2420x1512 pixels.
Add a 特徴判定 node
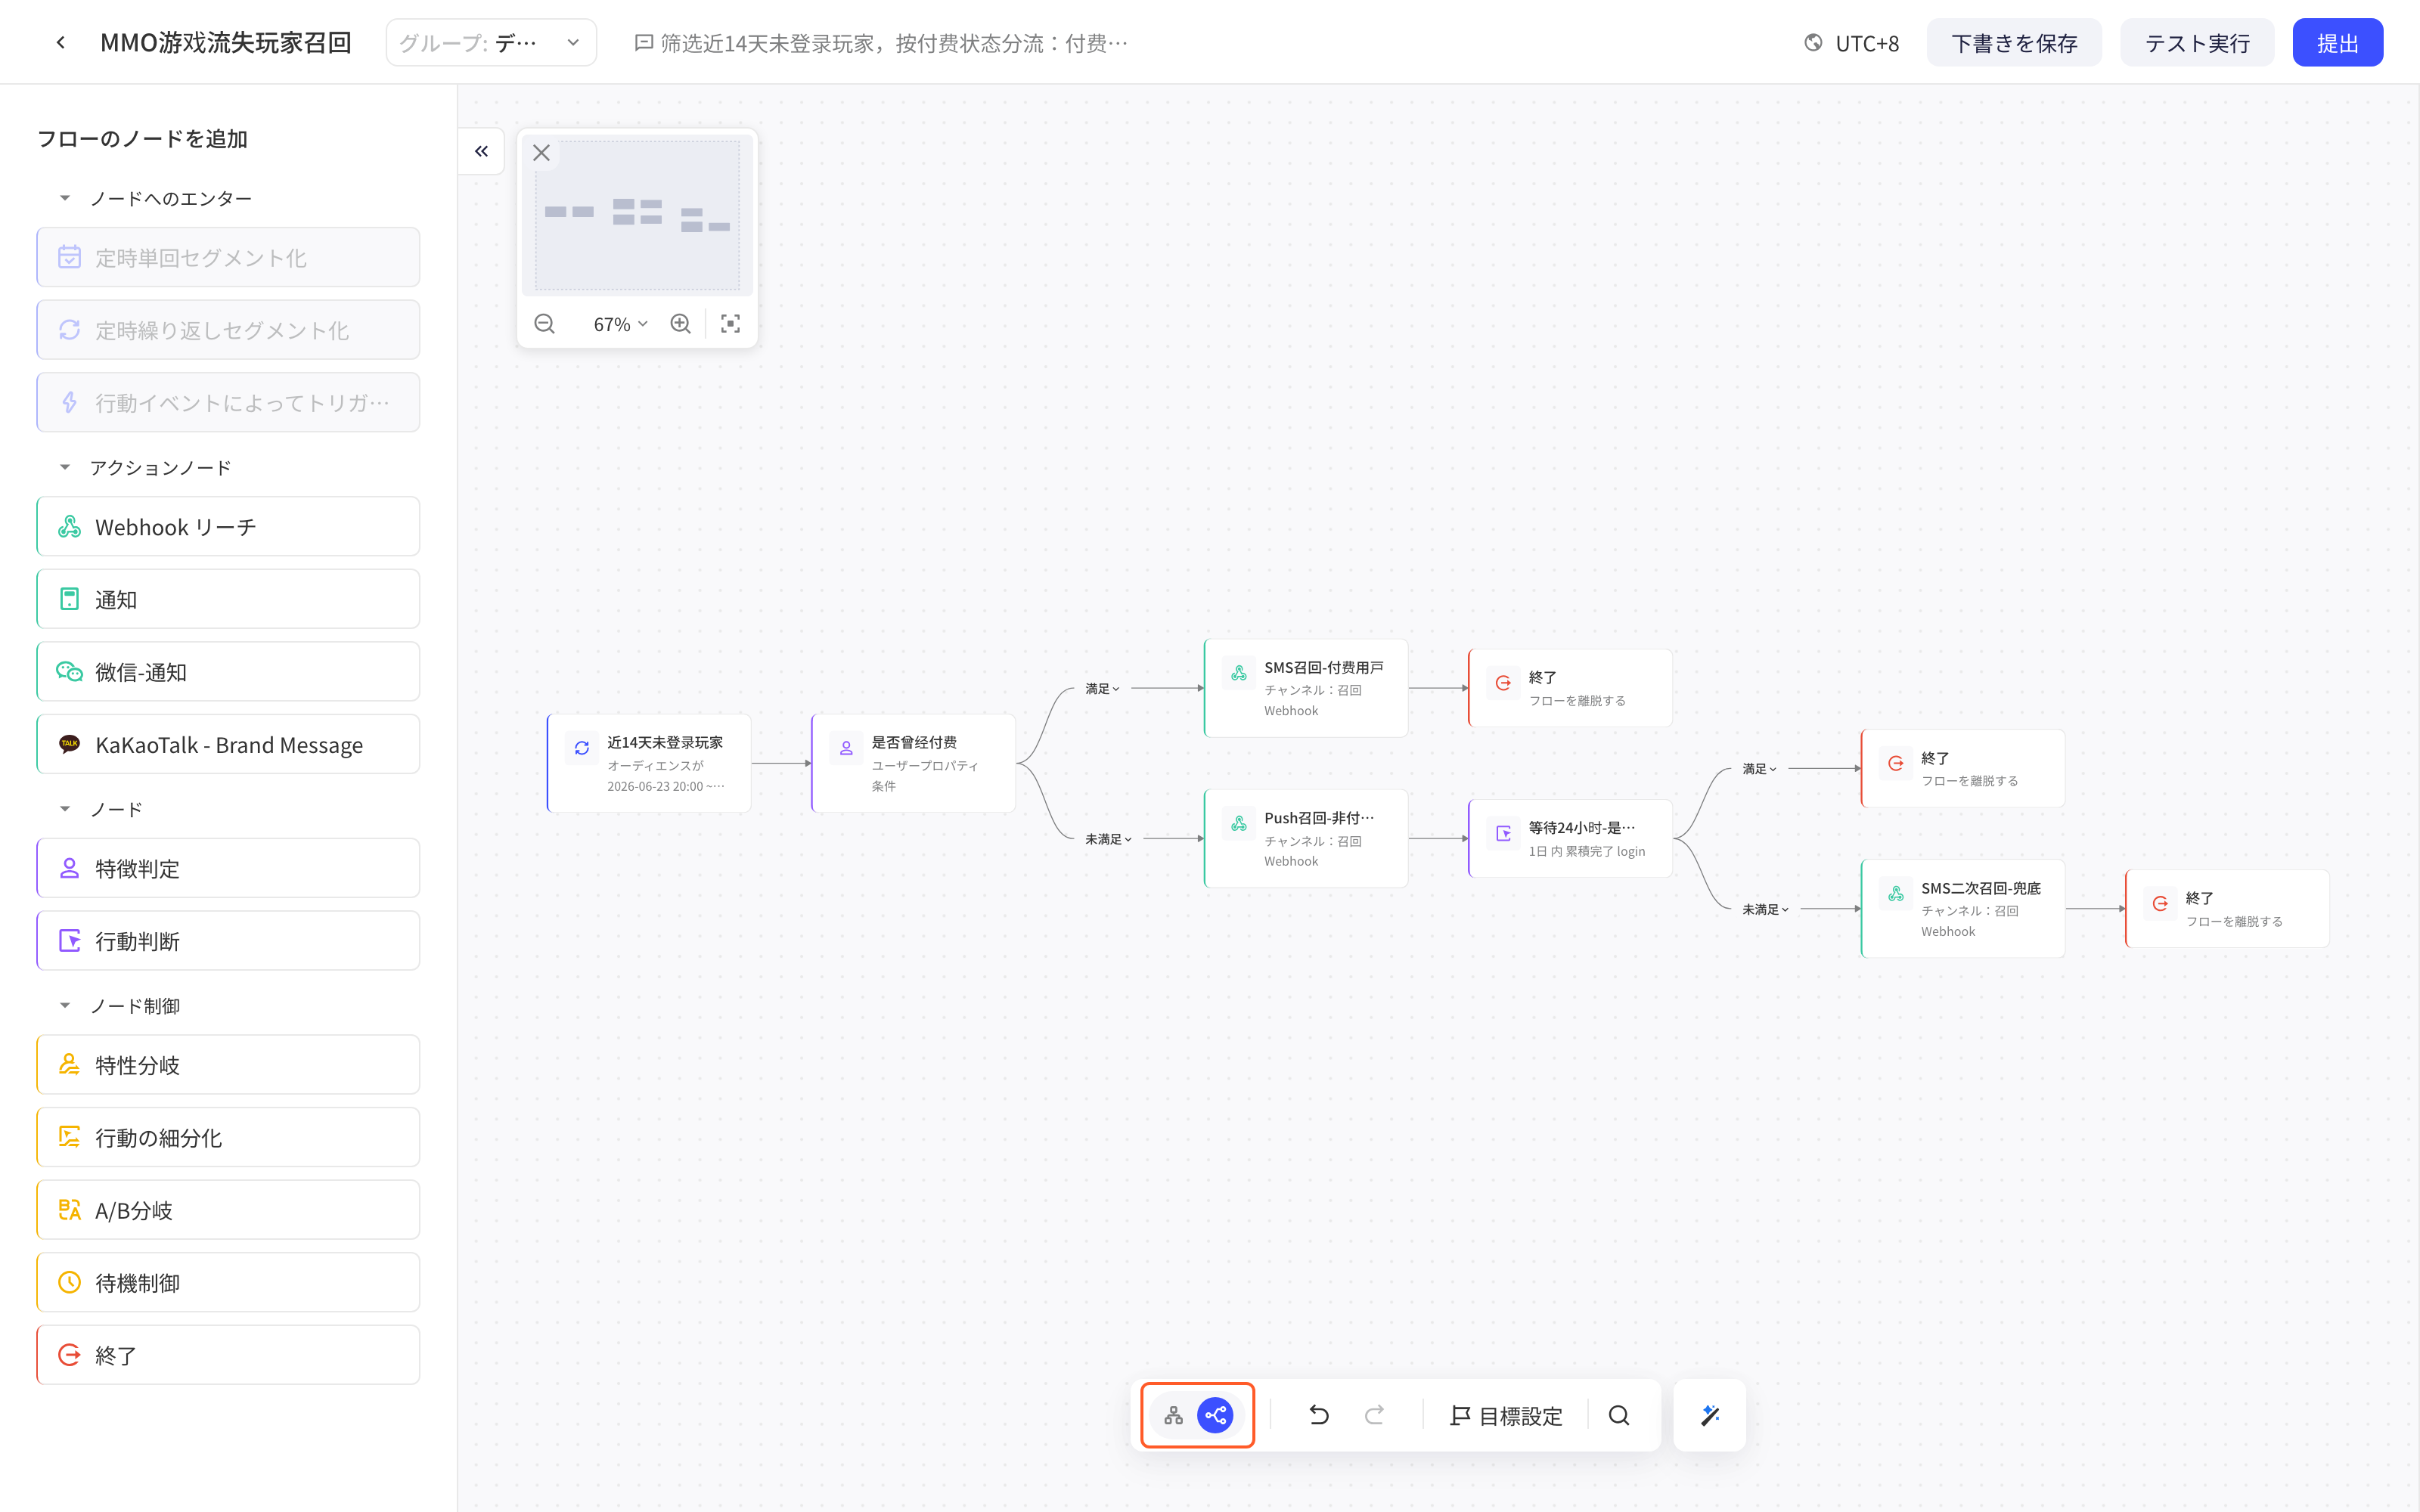pyautogui.click(x=228, y=868)
